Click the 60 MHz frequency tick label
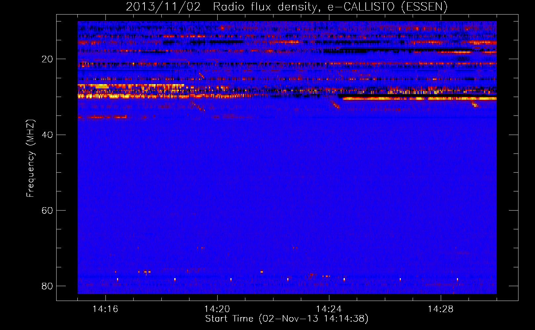The height and width of the screenshot is (330, 535). point(47,210)
